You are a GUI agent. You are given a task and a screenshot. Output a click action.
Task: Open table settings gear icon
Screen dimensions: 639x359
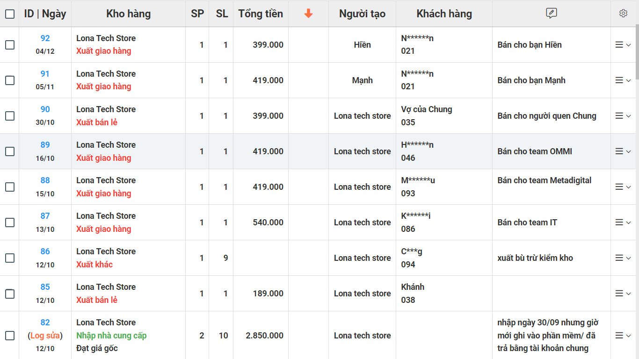coord(623,14)
